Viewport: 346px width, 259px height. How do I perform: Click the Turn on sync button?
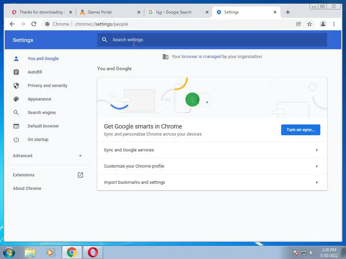tap(300, 130)
